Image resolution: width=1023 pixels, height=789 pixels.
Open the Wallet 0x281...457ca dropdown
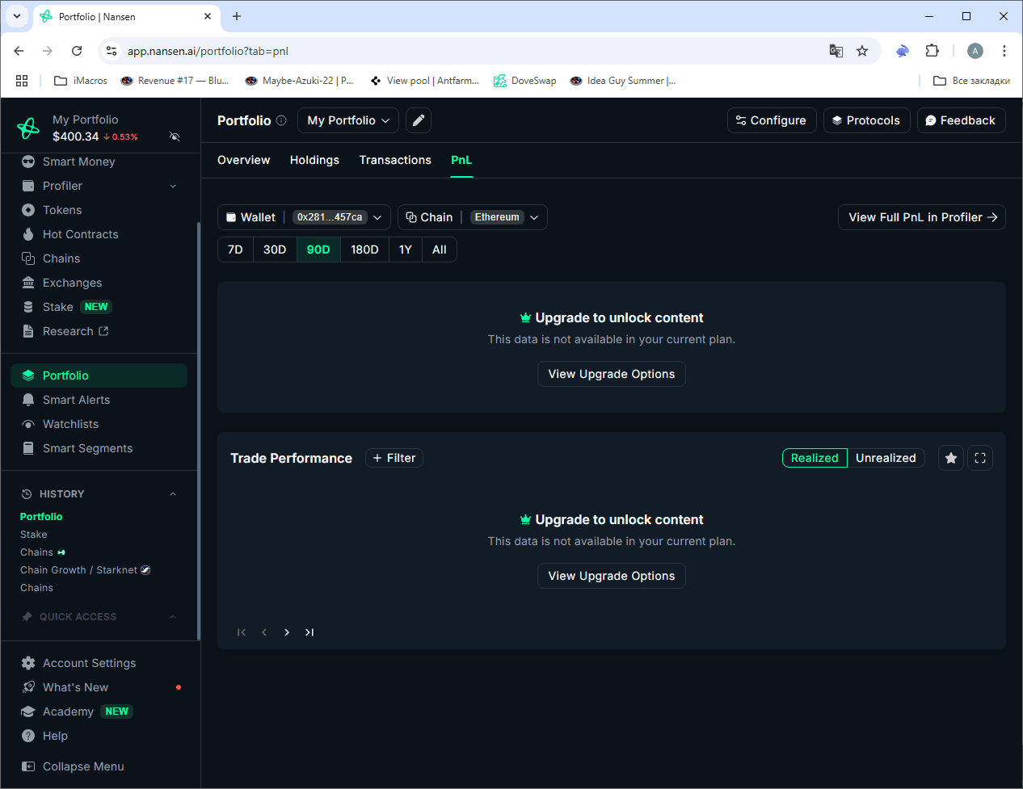304,217
